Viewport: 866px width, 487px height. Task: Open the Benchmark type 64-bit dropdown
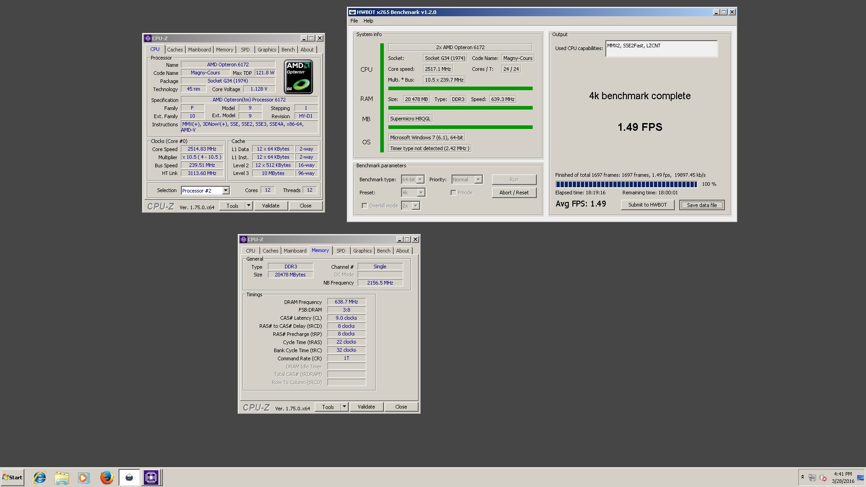tap(413, 179)
